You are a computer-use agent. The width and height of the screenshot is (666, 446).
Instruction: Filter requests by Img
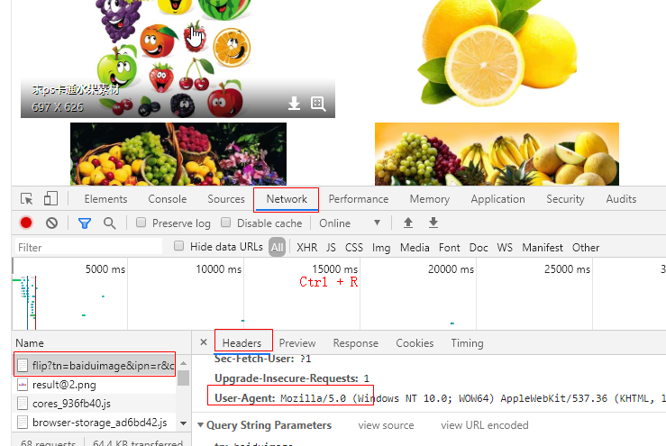381,248
